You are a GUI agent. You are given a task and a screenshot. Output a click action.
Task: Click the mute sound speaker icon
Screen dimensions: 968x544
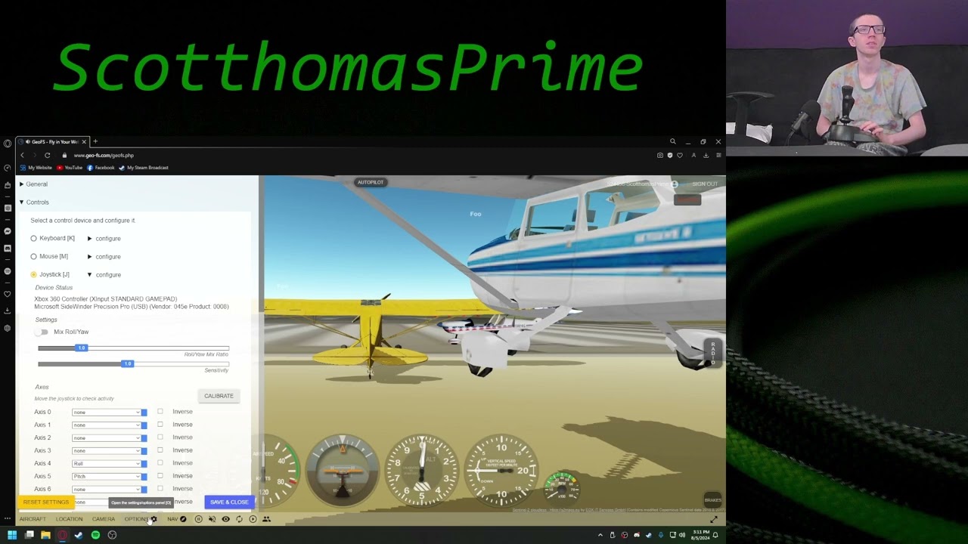(x=212, y=519)
